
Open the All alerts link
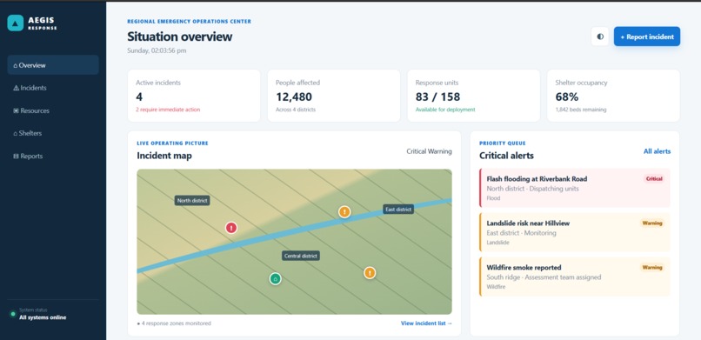657,151
